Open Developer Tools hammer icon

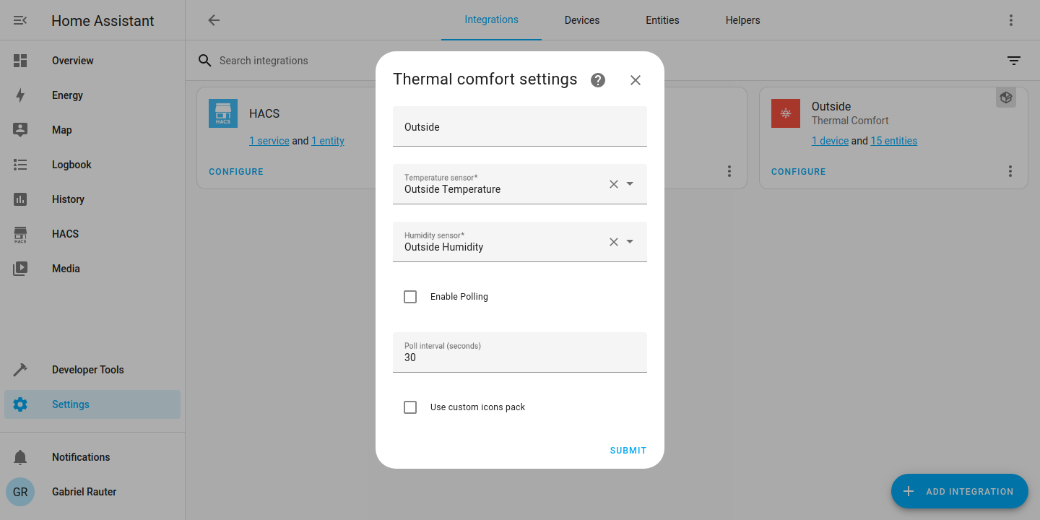tap(20, 370)
